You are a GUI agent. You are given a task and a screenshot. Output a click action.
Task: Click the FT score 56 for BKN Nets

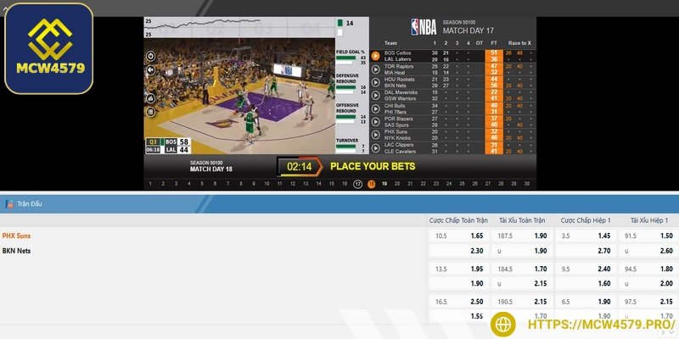[494, 86]
